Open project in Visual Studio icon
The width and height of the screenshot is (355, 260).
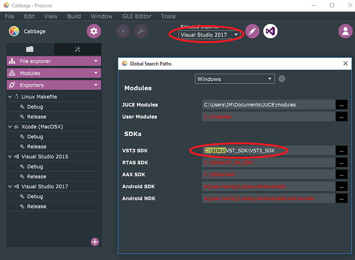(x=270, y=31)
